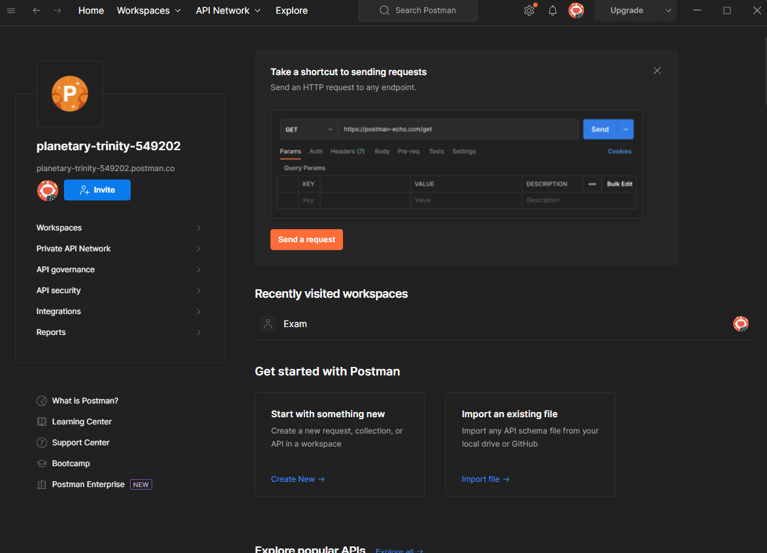Expand Integrations chevron
This screenshot has width=767, height=553.
pos(199,311)
